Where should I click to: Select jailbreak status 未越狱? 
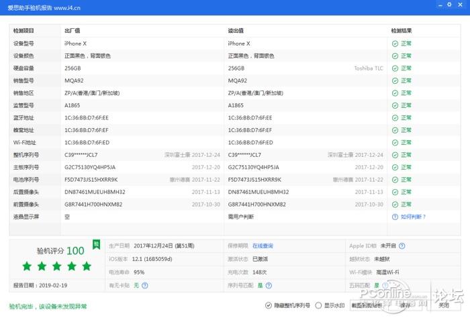(x=382, y=259)
